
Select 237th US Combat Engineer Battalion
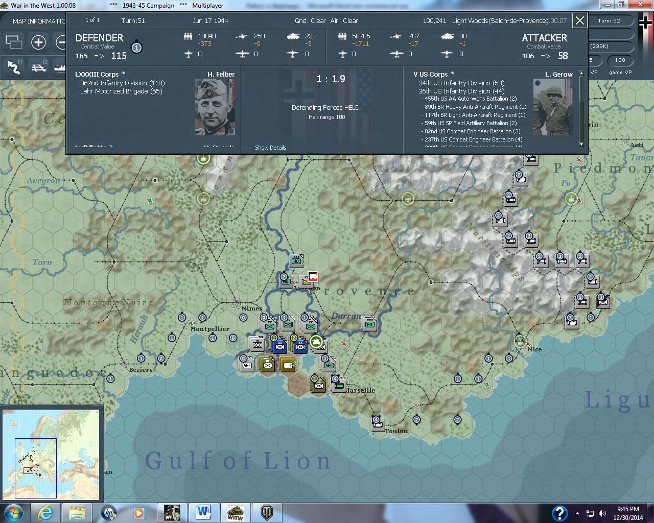(x=473, y=139)
